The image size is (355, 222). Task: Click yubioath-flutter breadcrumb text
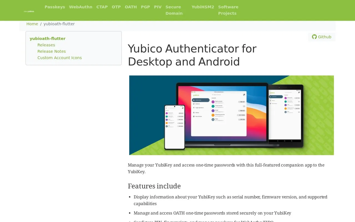[59, 24]
